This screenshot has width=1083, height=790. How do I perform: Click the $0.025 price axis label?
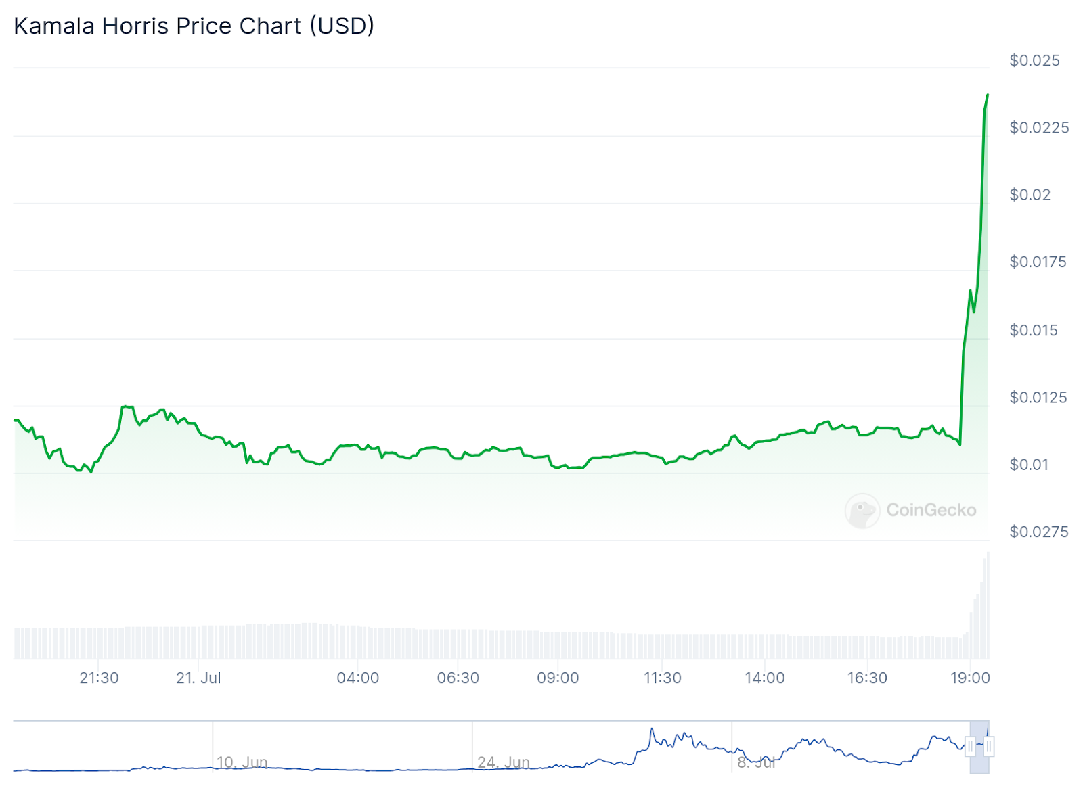tap(1034, 60)
